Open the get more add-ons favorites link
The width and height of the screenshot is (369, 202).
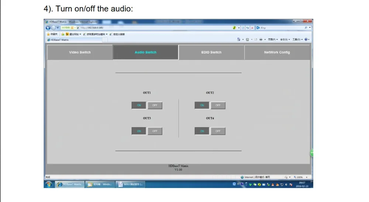[95, 34]
